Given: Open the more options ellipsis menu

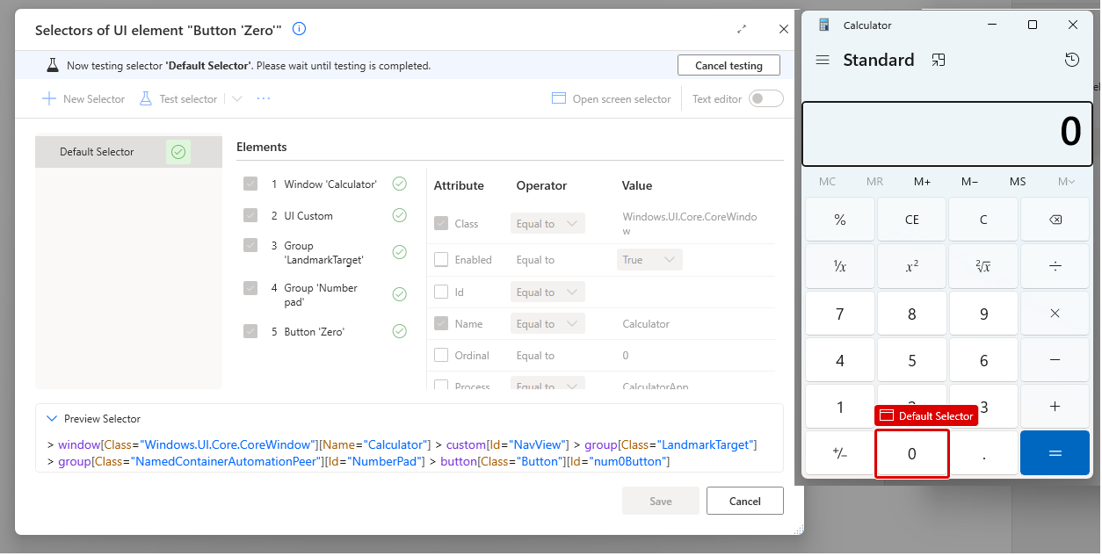Looking at the screenshot, I should [264, 99].
